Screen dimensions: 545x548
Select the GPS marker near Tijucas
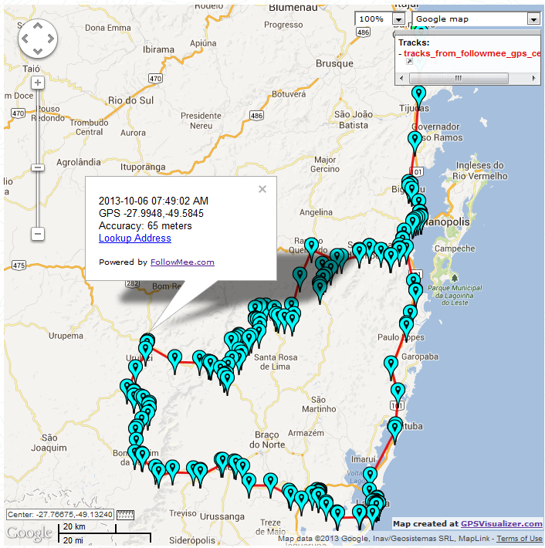(x=418, y=93)
